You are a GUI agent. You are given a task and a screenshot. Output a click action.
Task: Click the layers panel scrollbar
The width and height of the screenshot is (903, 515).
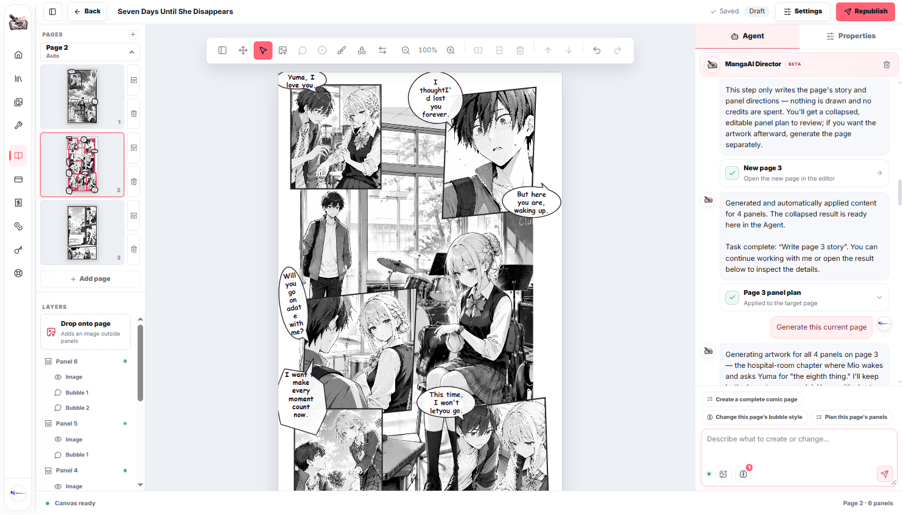click(x=140, y=363)
